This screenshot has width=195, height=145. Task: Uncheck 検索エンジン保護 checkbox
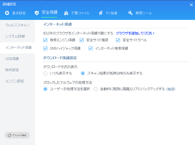45,40
